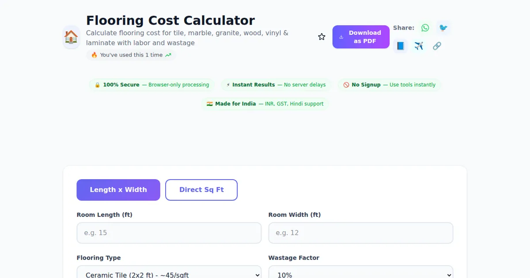Toggle the star favorite icon
This screenshot has width=530, height=278.
point(322,37)
